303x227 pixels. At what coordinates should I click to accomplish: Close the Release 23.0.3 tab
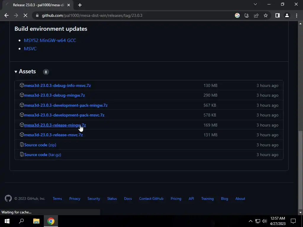[x=69, y=5]
